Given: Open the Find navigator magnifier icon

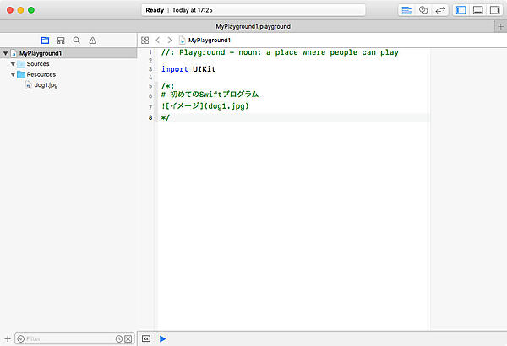Looking at the screenshot, I should coord(77,40).
